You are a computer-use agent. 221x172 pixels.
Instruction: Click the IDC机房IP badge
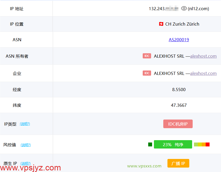(x=178, y=124)
